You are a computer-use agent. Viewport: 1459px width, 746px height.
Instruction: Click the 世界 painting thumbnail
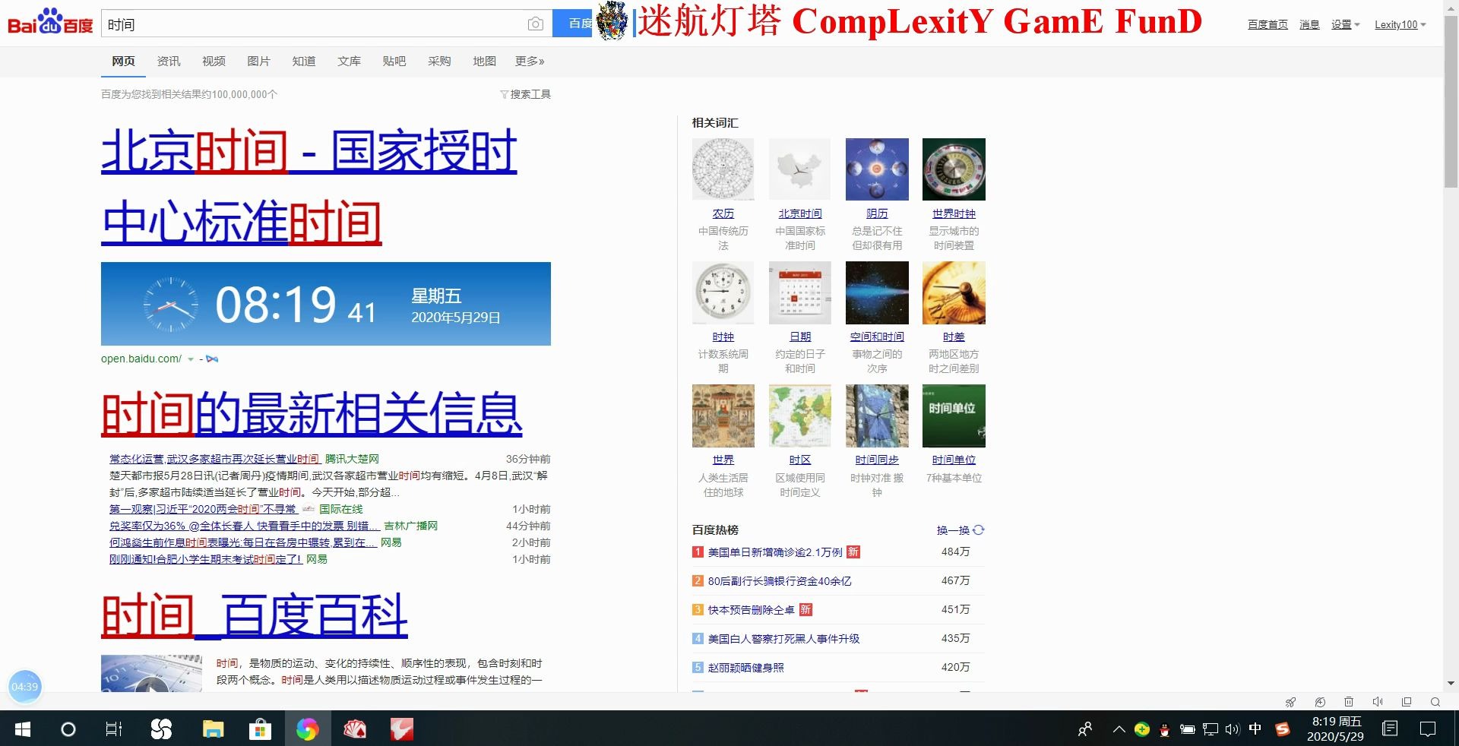pos(723,416)
